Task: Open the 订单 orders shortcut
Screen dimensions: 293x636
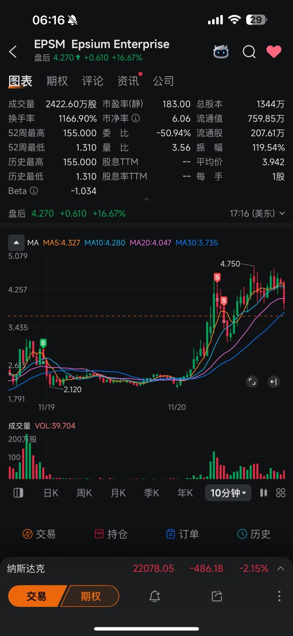Action: click(x=182, y=534)
